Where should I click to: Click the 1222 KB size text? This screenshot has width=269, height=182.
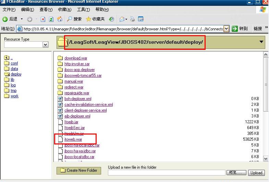[252, 122]
